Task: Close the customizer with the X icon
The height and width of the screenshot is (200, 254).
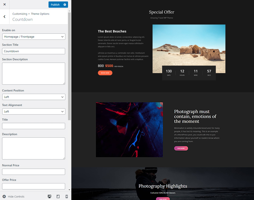Action: coord(5,4)
